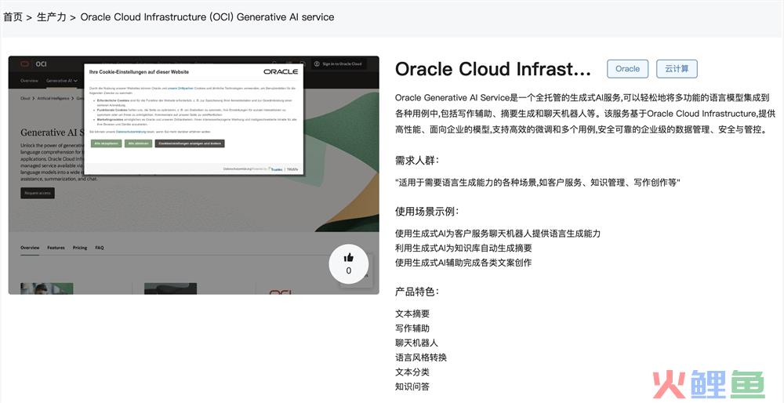Viewport: 784px width, 403px height.
Task: Click the 需求人群 heading
Action: coord(417,161)
